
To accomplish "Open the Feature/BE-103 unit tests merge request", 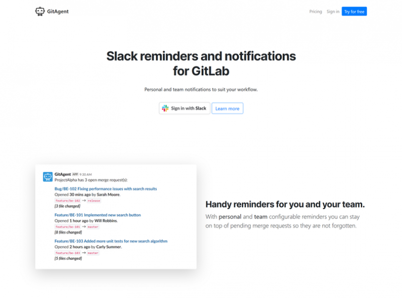I will [111, 241].
